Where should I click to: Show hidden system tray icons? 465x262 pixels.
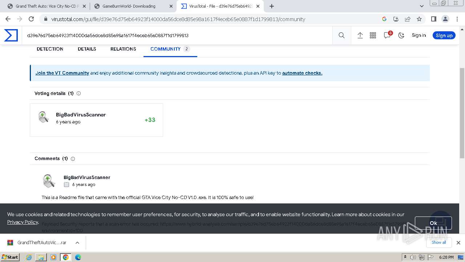point(405,257)
